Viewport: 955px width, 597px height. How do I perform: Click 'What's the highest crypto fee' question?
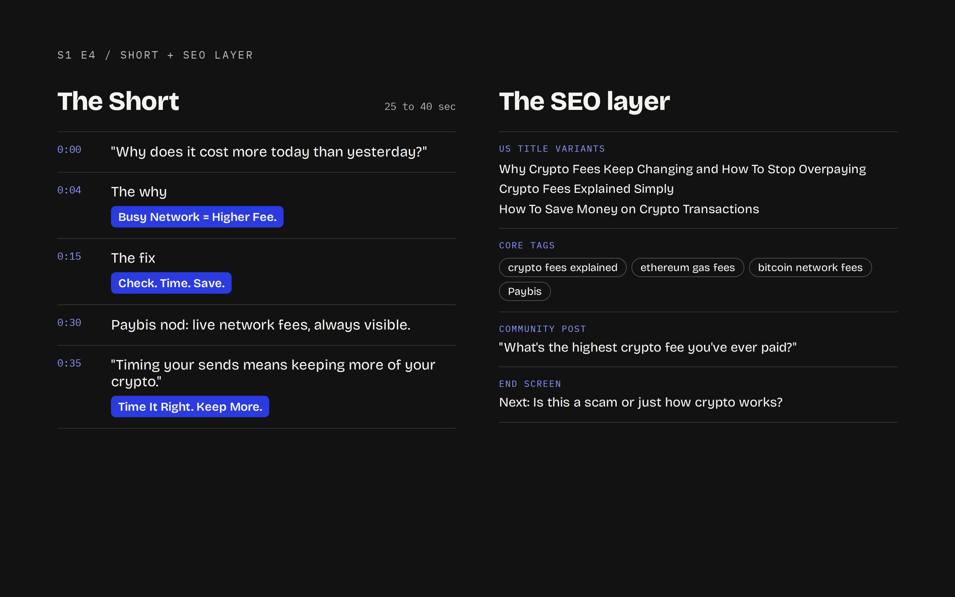point(648,348)
